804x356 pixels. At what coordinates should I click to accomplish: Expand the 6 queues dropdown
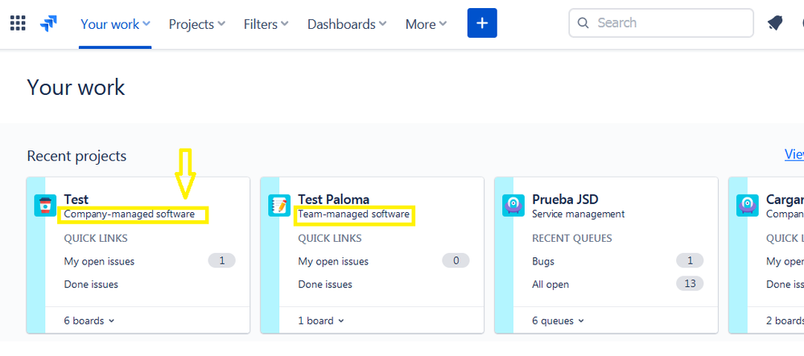click(558, 321)
